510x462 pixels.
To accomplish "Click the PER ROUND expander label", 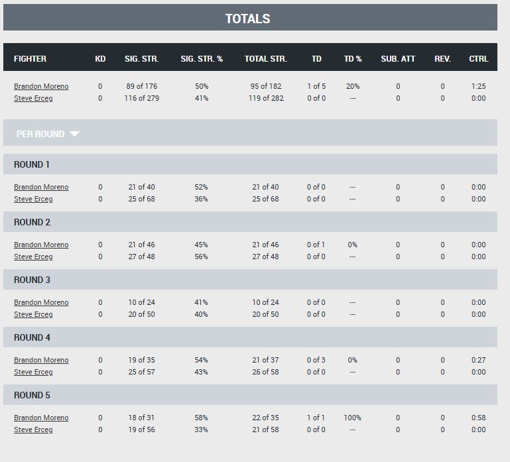I will tap(40, 134).
